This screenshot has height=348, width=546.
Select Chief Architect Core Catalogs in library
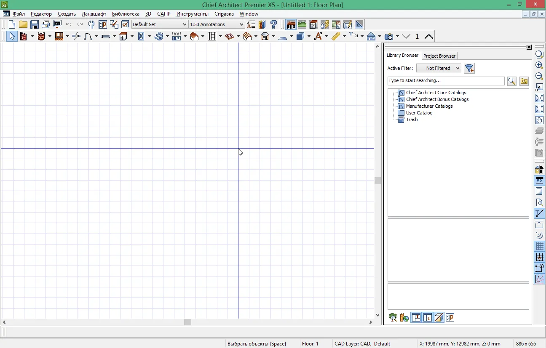(436, 93)
